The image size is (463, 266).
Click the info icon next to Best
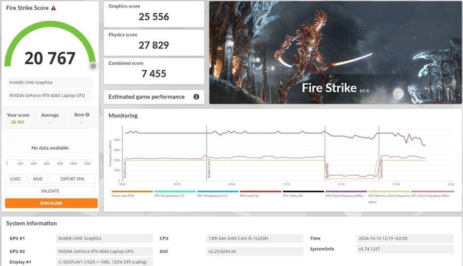click(87, 115)
